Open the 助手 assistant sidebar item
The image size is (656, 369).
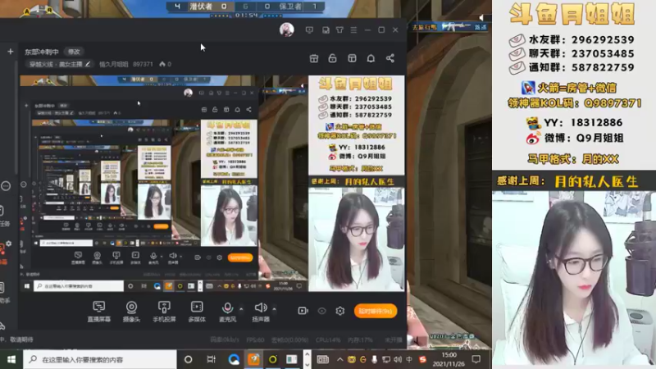(x=3, y=293)
